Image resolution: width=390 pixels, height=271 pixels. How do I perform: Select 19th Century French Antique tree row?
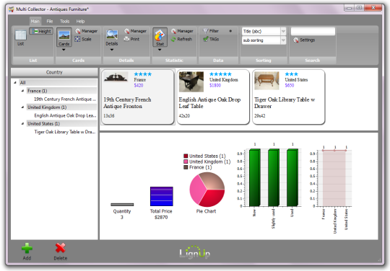65,99
